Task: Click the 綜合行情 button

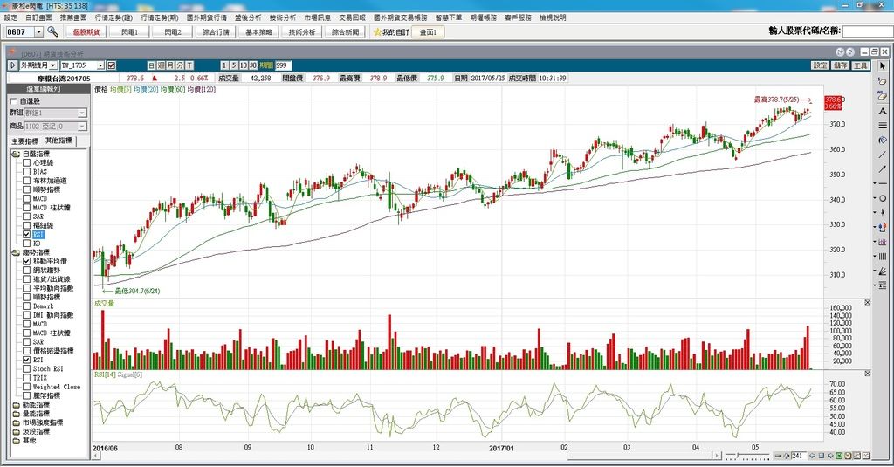Action: tap(217, 32)
